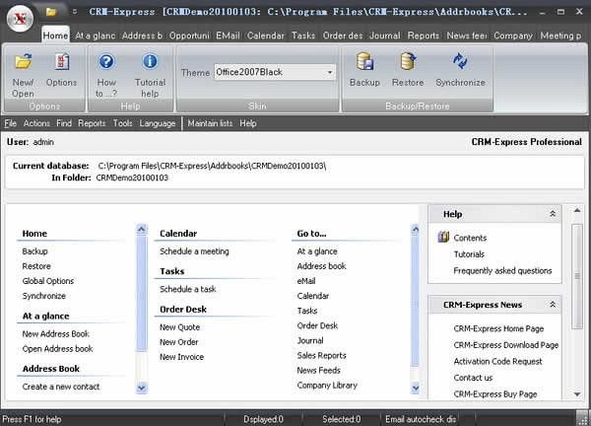Switch to the Calendar tab
Viewport: 591px width, 426px height.
tap(266, 35)
